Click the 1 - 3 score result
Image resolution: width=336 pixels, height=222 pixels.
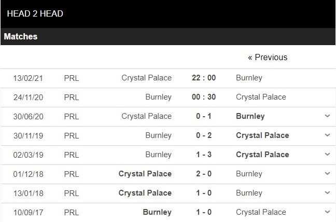coord(203,155)
